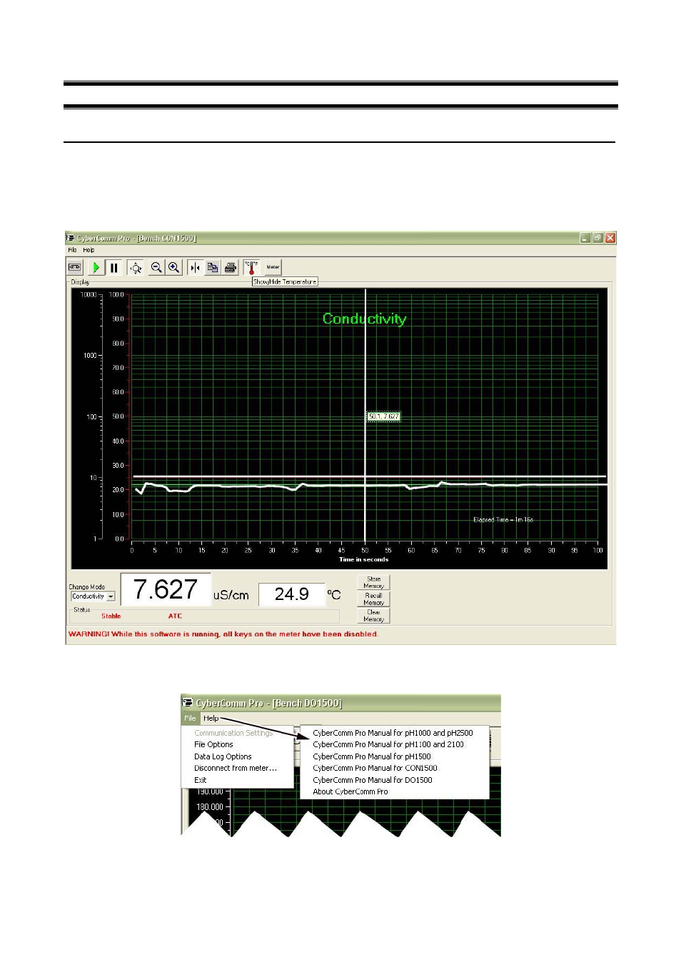Start logging with the green play button
Screen dimensions: 681x965
pyautogui.click(x=96, y=267)
